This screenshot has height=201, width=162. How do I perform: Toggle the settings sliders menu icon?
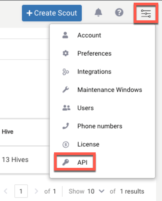[x=146, y=13]
